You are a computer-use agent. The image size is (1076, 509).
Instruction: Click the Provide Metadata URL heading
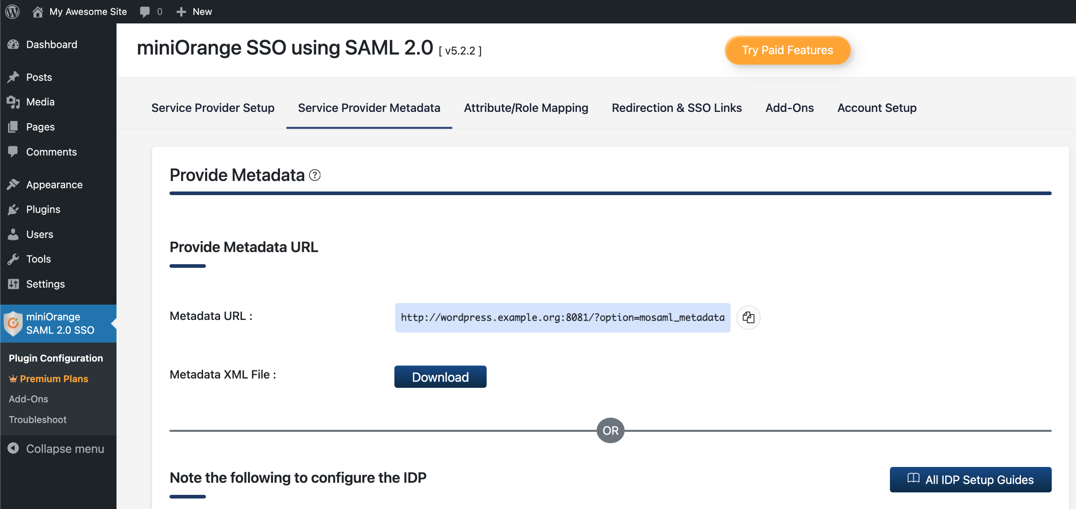(x=244, y=246)
